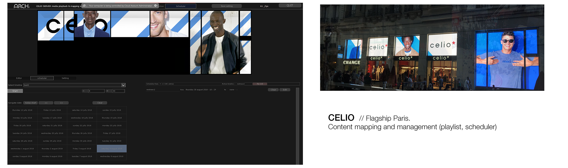Quit the application with QUIT
The image size is (568, 168).
pos(290,5)
